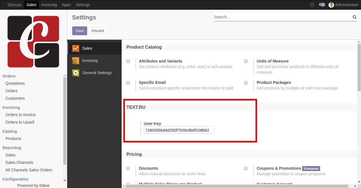The image size is (361, 188).
Task: Click the Configuration section header
Action: click(16, 179)
